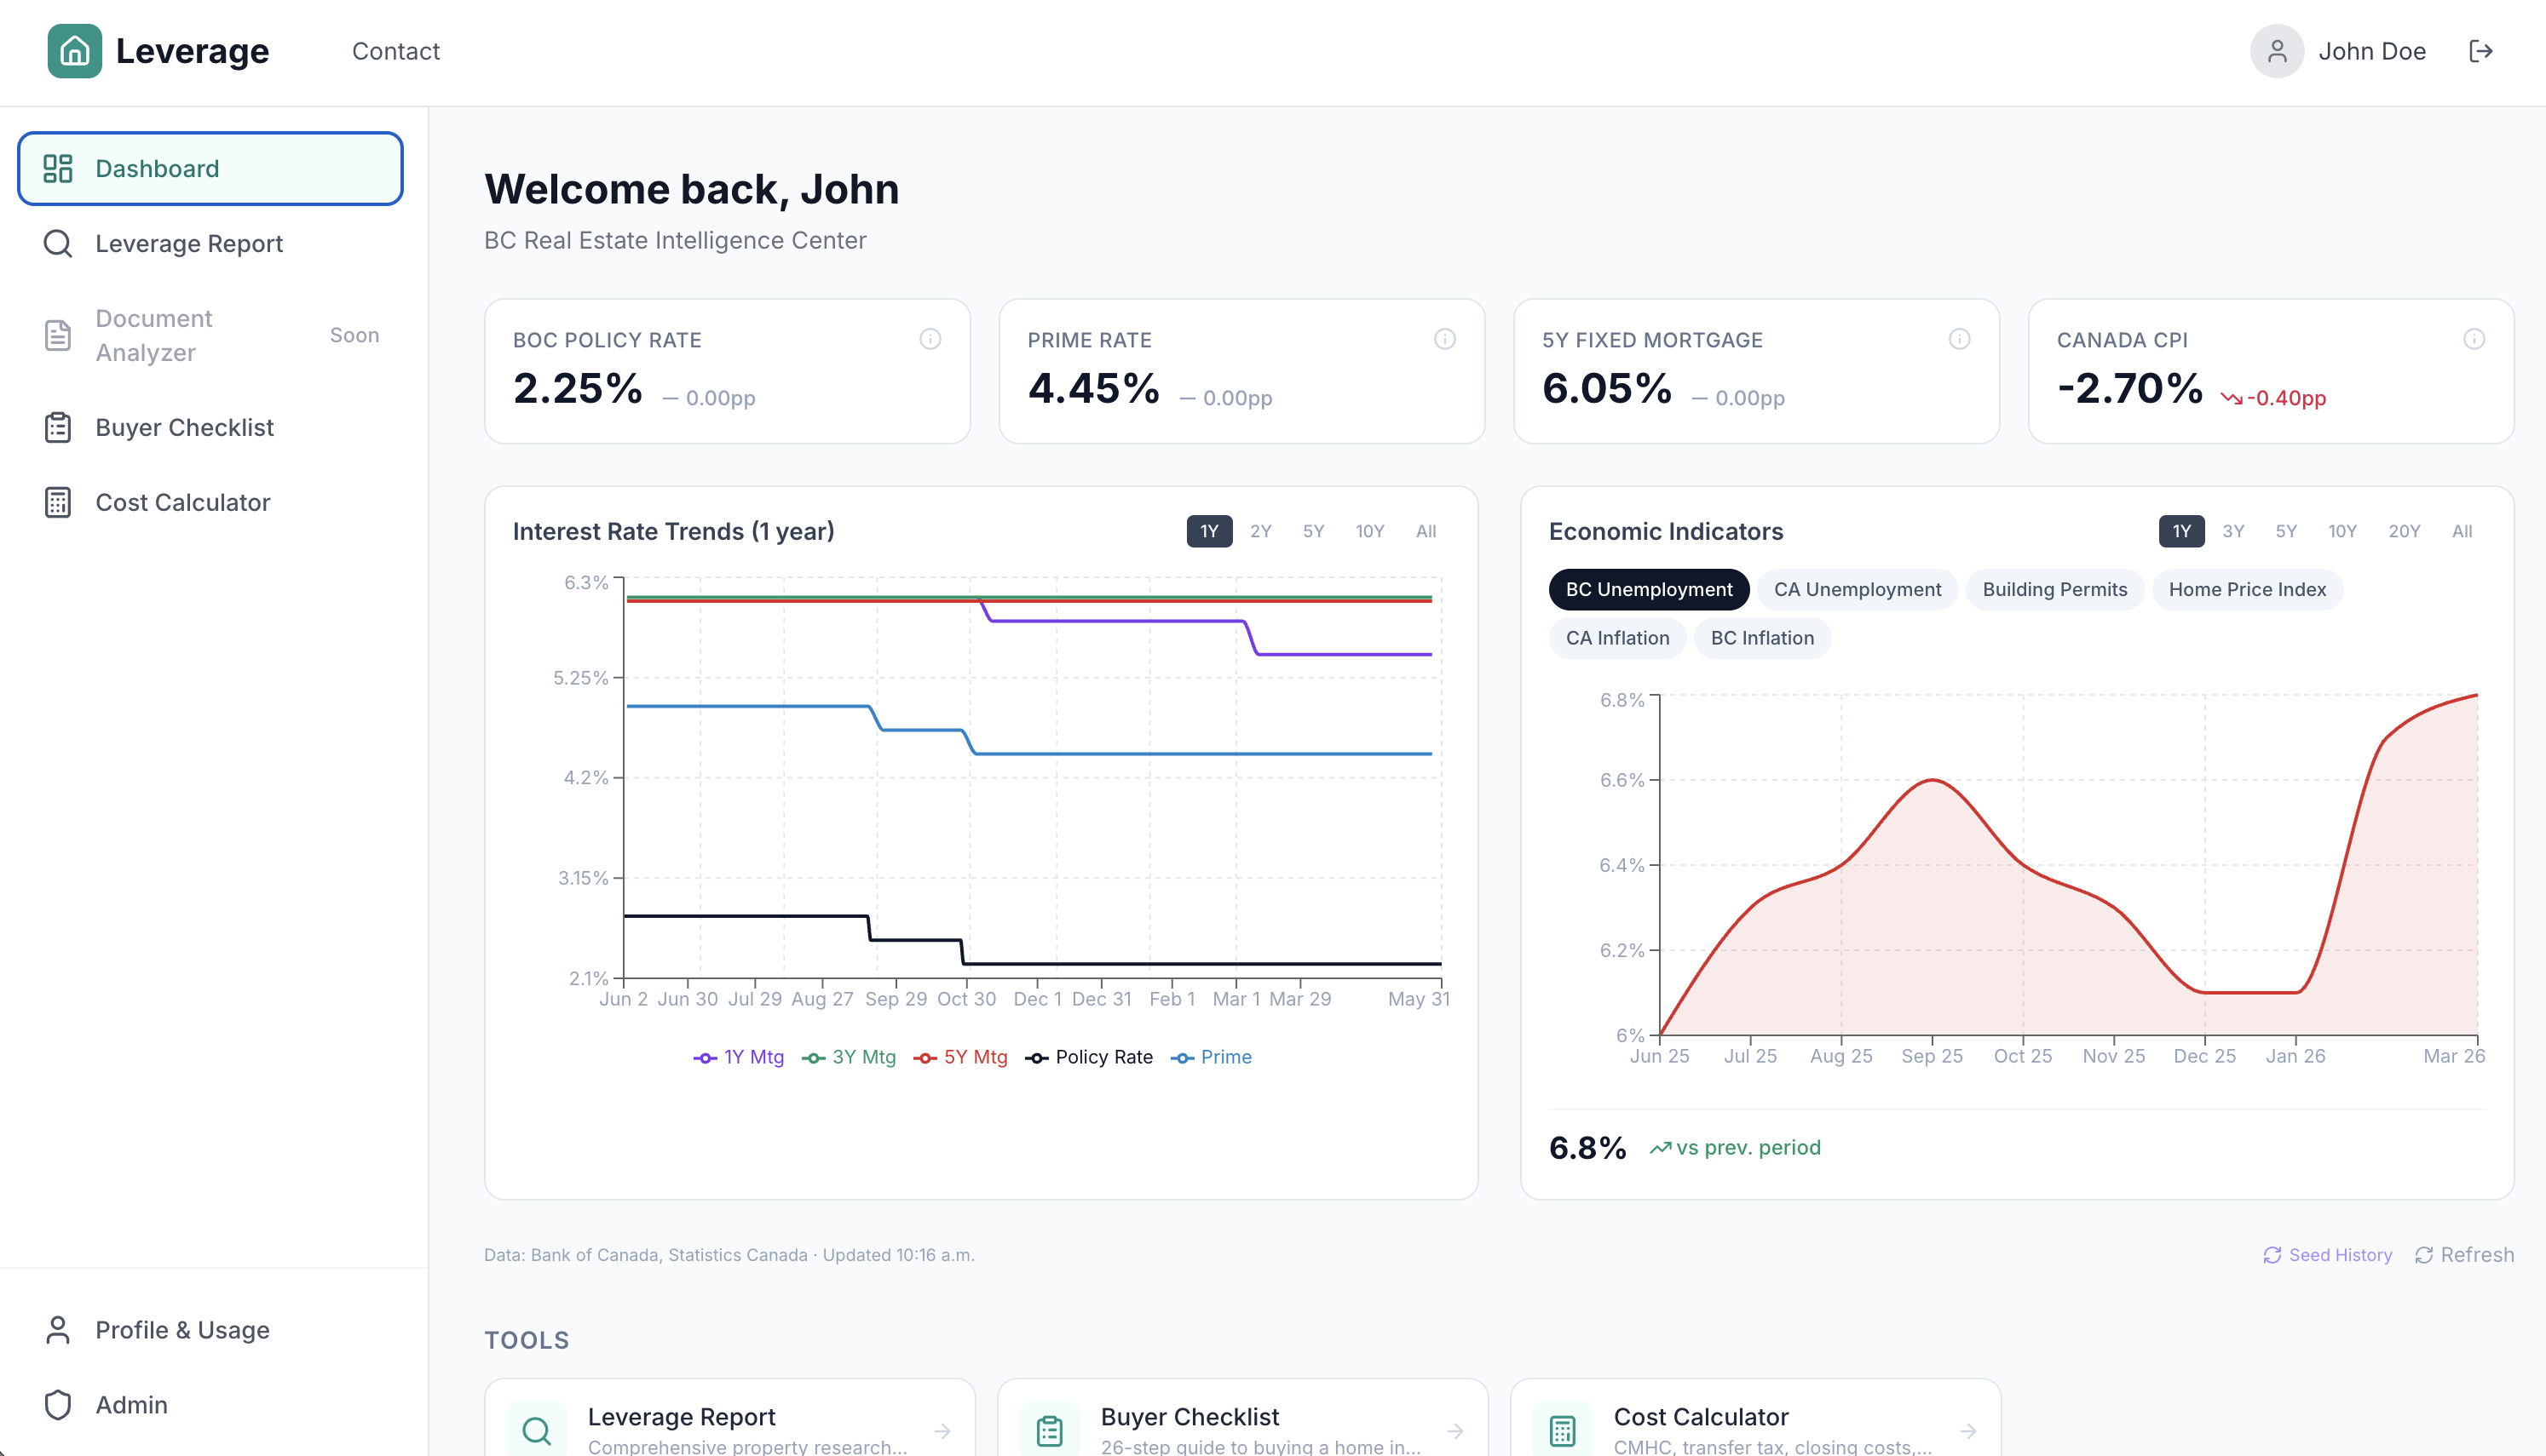
Task: Toggle 5Y Mtg series in chart legend
Action: coord(960,1057)
